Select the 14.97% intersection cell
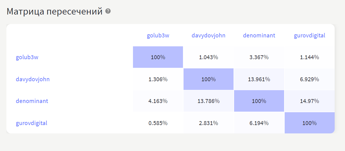This screenshot has width=345, height=151. click(x=310, y=101)
